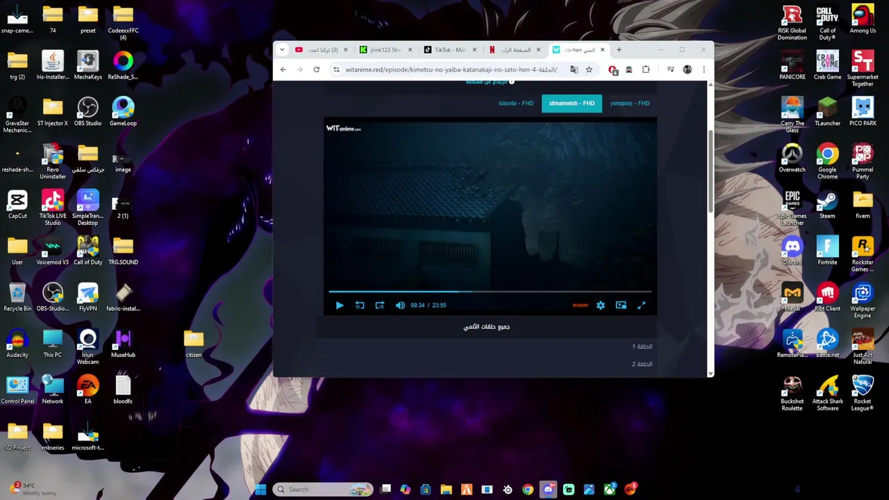Bookmark this page with star icon
889x500 pixels.
coord(589,69)
